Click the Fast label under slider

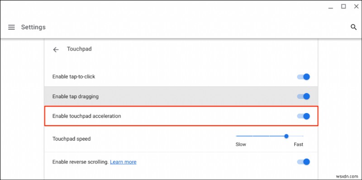[x=299, y=144]
